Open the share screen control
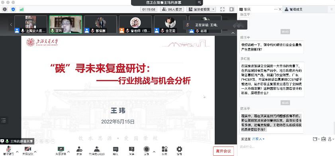Viewport: 335px width, 156px height. 61,150
